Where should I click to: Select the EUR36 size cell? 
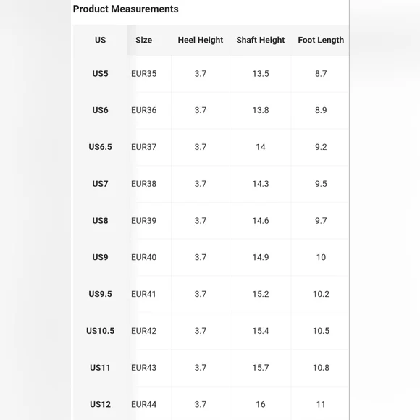[x=143, y=110]
